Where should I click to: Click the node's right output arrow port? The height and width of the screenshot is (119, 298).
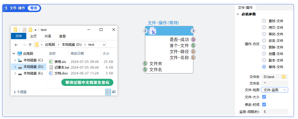point(193,31)
